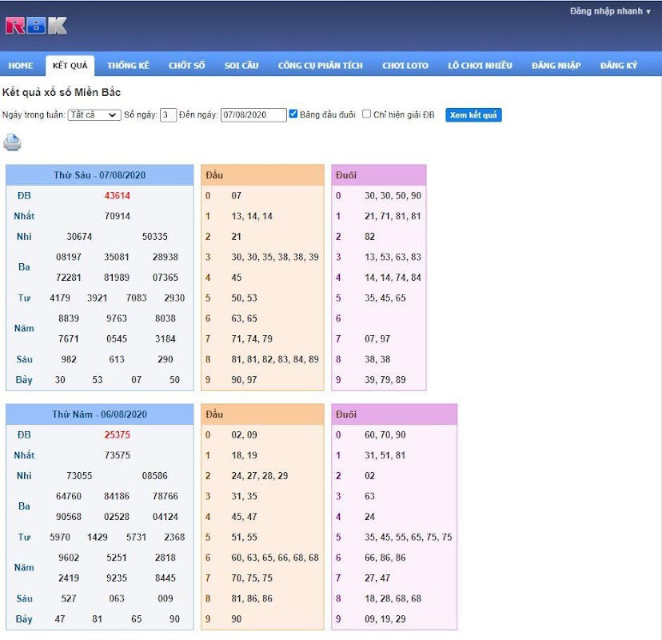Image resolution: width=662 pixels, height=640 pixels.
Task: Click the Đến ngày date field
Action: (x=253, y=115)
